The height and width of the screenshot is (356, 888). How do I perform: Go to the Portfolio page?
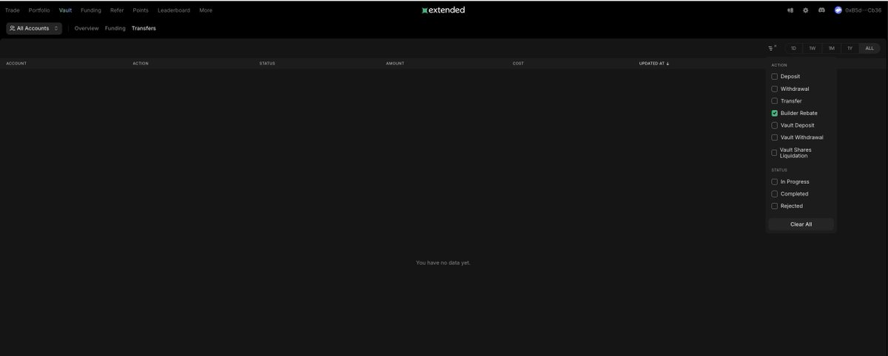click(x=39, y=10)
